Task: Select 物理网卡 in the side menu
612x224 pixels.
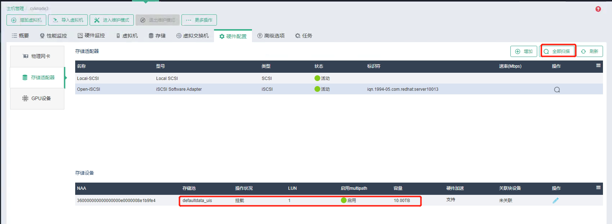Action: [x=37, y=56]
